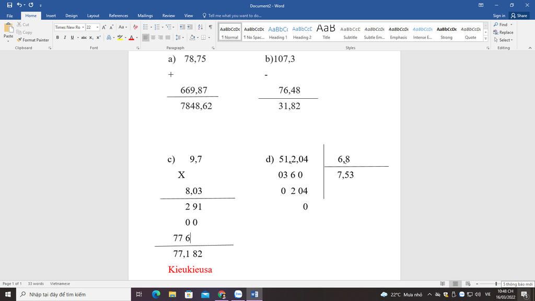The width and height of the screenshot is (535, 301).
Task: Copy the selected text
Action: click(x=24, y=32)
